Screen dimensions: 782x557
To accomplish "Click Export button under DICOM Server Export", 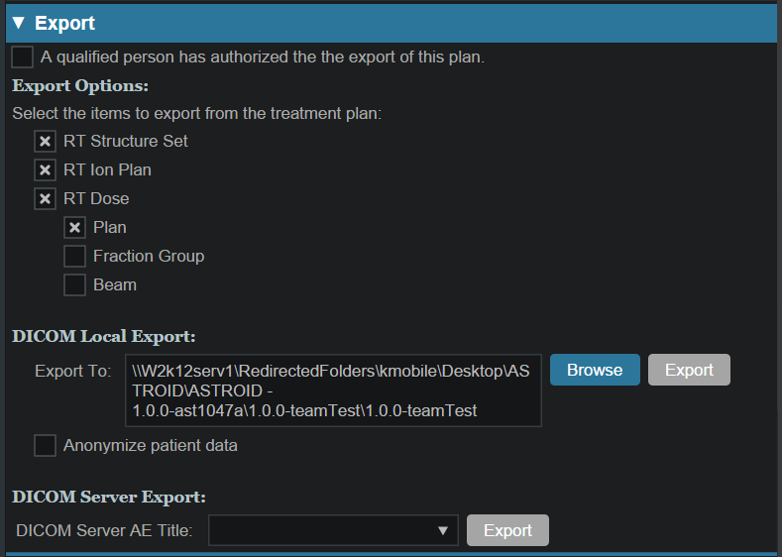I will [x=507, y=531].
